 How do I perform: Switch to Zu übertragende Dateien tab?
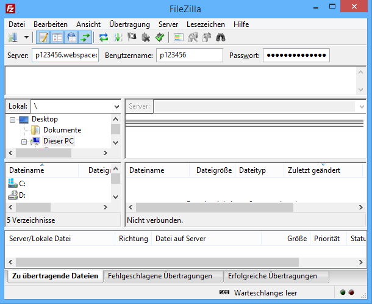click(x=55, y=276)
